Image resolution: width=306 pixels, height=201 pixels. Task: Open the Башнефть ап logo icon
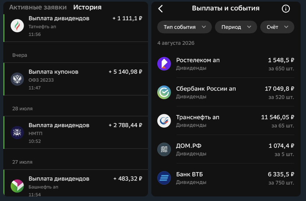[x=17, y=186]
